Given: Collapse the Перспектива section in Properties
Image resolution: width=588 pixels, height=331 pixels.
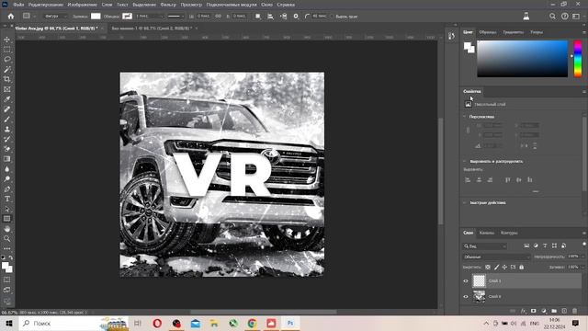Looking at the screenshot, I should [x=465, y=117].
